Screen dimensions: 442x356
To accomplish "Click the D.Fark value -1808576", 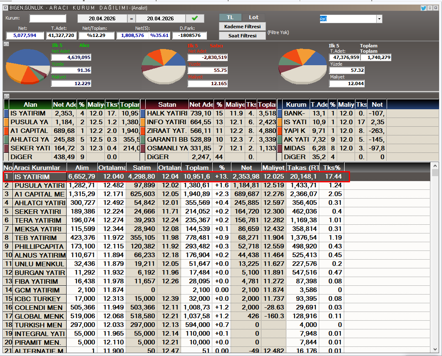I will pyautogui.click(x=189, y=35).
